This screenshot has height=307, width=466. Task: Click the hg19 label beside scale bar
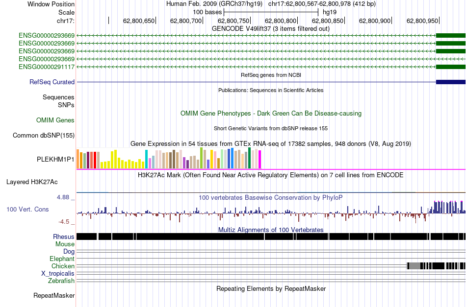[x=330, y=12]
